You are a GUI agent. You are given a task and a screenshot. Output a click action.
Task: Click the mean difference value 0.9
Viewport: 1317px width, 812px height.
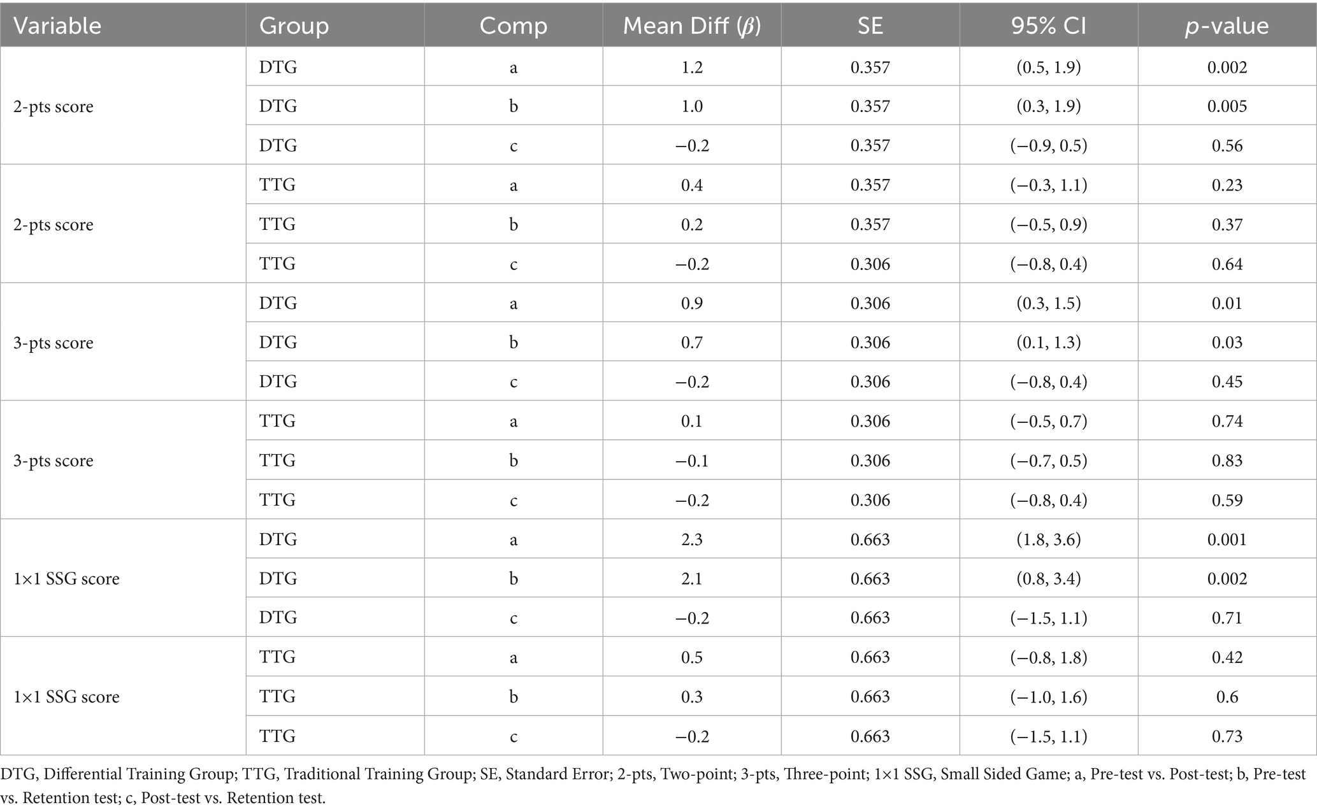(x=691, y=303)
